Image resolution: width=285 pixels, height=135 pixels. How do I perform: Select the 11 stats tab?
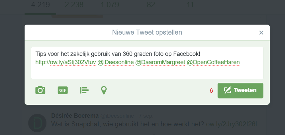click(x=190, y=5)
